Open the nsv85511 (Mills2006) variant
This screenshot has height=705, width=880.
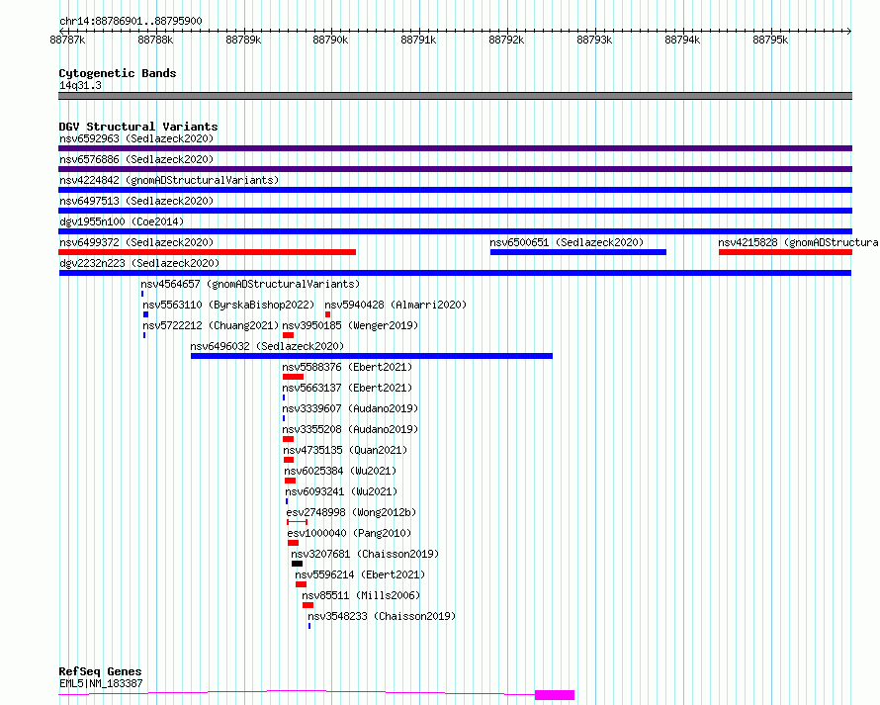pos(361,595)
